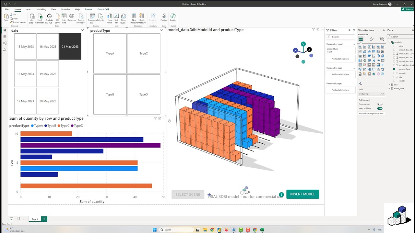This screenshot has height=233, width=415.
Task: Select 15 May 2023 date tile
Action: point(25,47)
